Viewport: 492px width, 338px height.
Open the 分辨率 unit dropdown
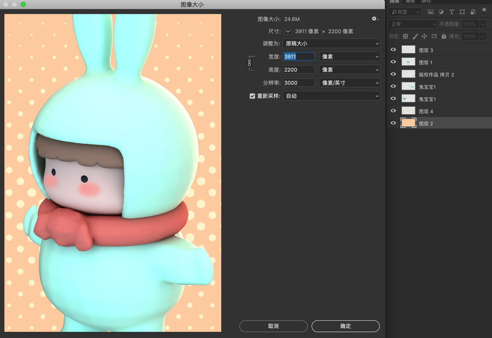[x=349, y=83]
